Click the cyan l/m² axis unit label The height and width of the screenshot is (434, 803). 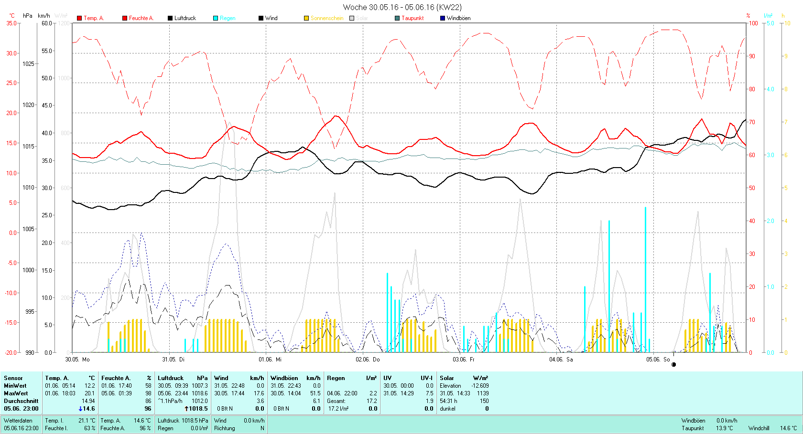coord(768,16)
